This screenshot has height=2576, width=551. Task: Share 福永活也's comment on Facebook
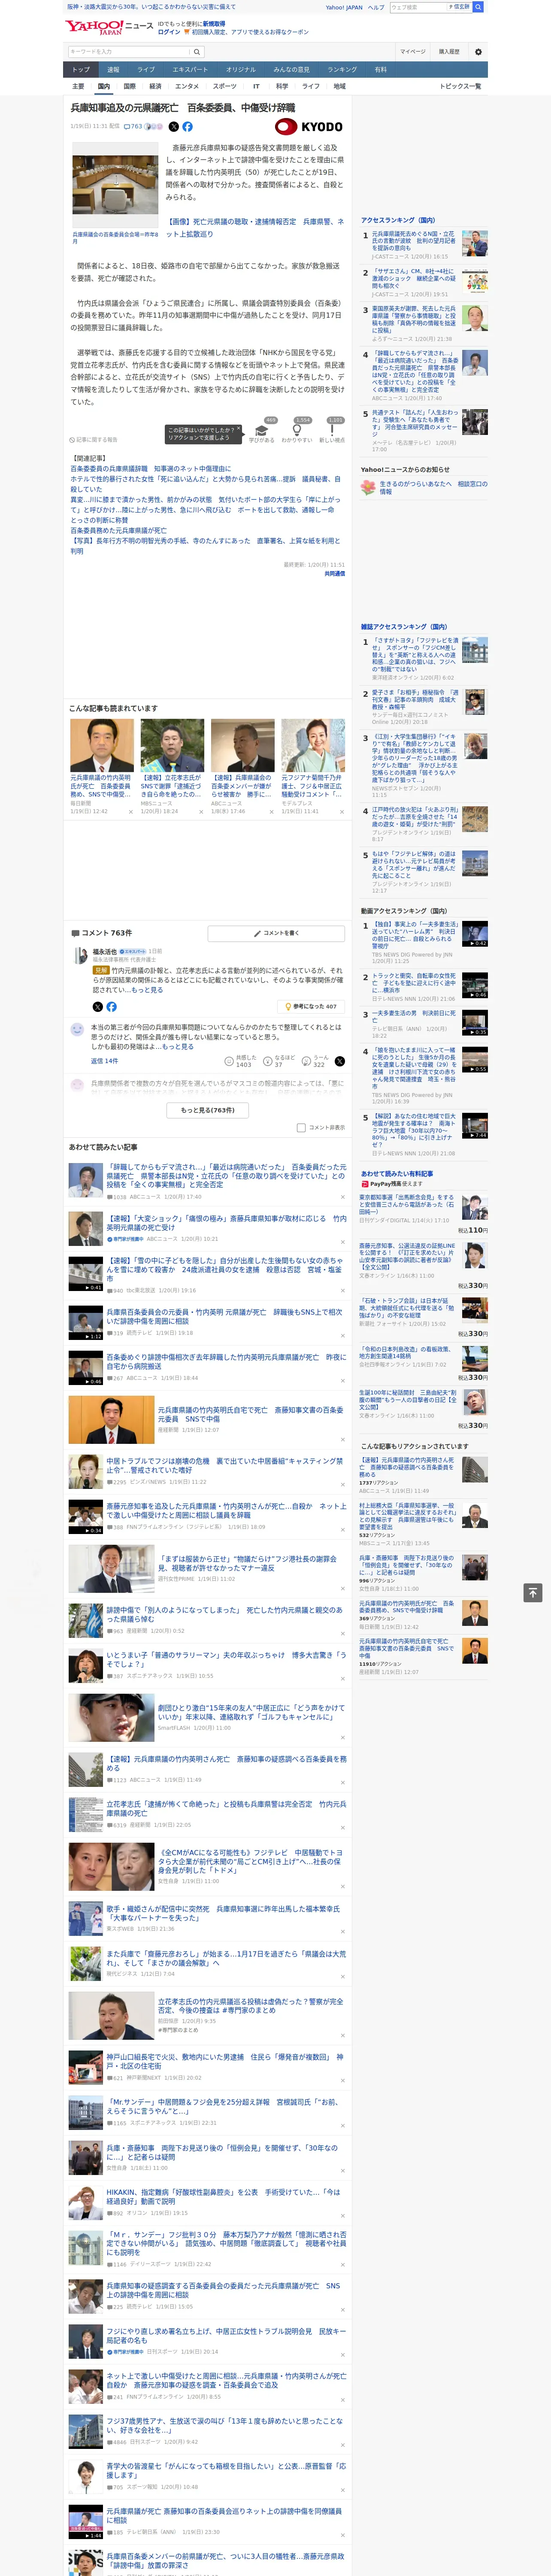click(x=111, y=1006)
